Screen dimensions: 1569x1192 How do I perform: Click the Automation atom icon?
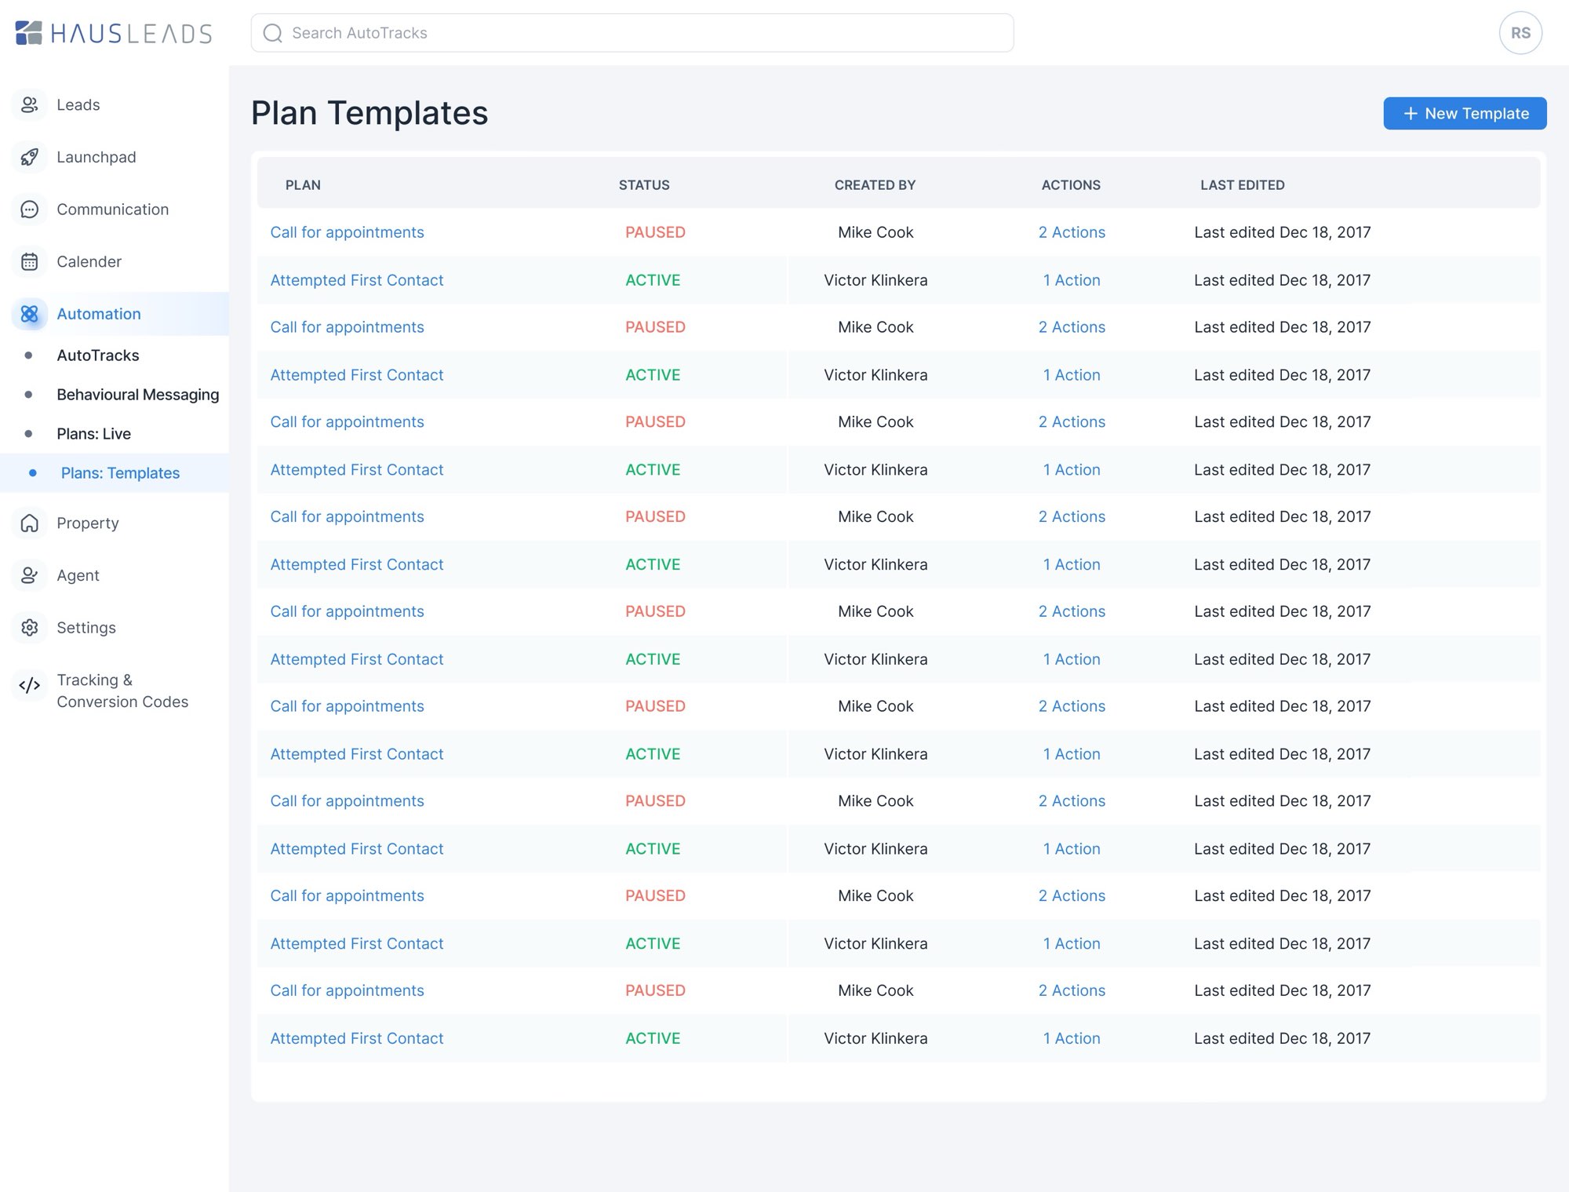[x=29, y=314]
